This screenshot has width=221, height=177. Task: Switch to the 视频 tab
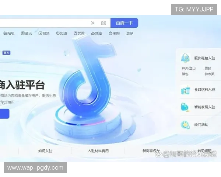coord(44,33)
